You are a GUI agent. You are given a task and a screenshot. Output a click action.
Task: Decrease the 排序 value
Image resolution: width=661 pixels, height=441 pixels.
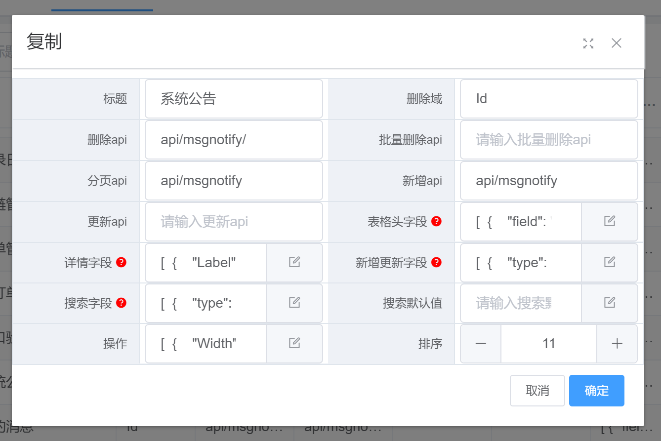click(x=481, y=343)
